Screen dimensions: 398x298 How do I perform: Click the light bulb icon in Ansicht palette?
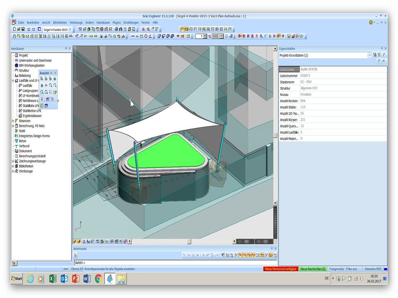click(42, 99)
